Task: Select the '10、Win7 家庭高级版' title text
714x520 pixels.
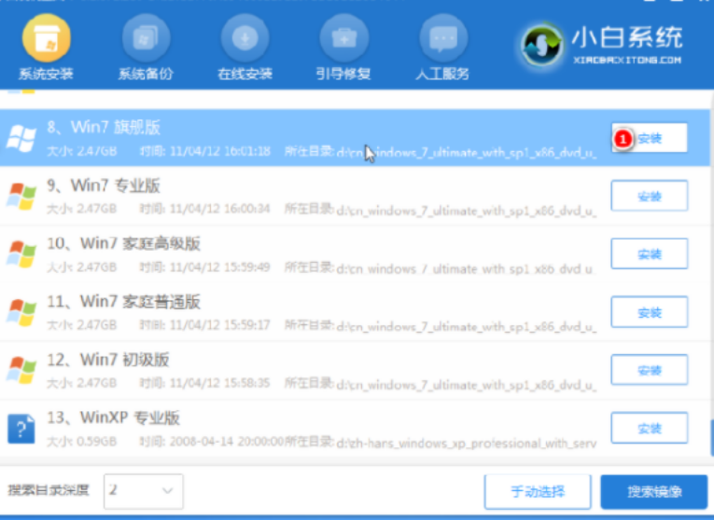Action: pos(124,243)
